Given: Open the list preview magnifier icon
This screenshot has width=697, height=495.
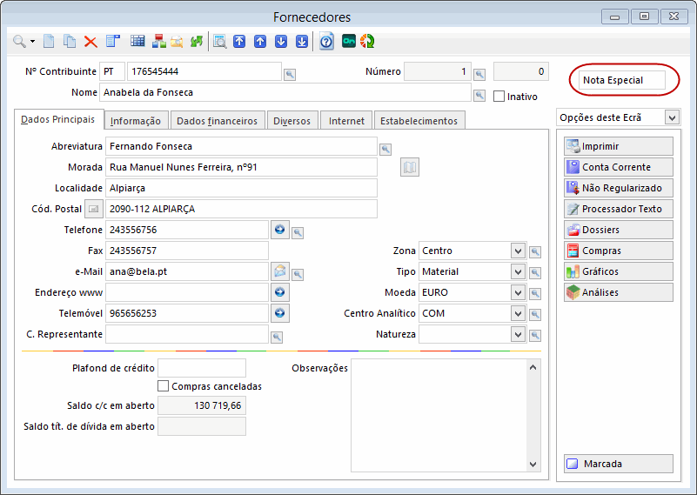Looking at the screenshot, I should point(219,42).
